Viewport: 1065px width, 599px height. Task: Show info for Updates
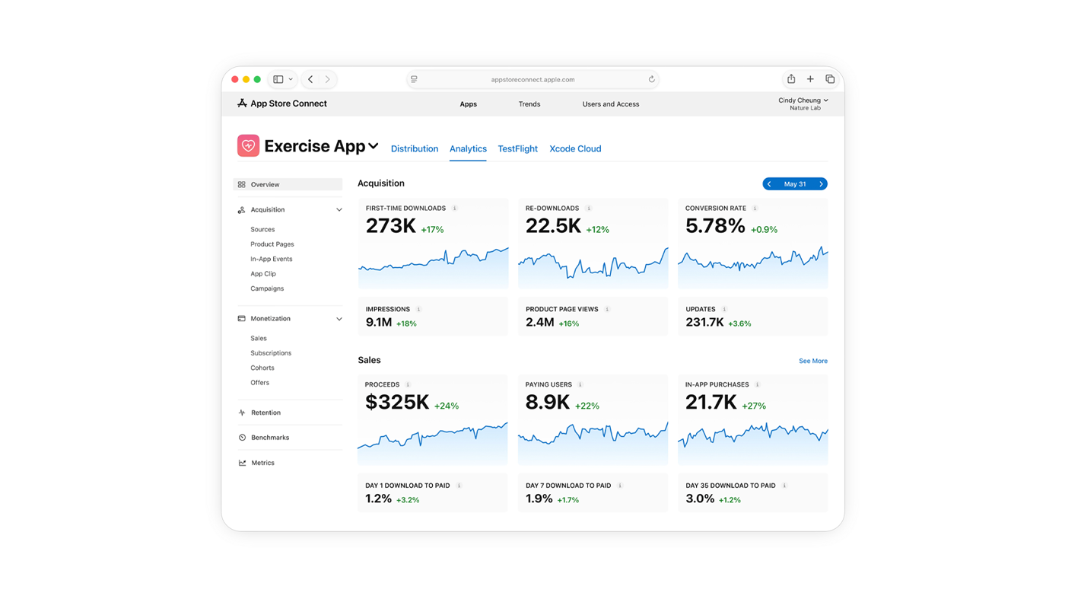[x=724, y=309]
